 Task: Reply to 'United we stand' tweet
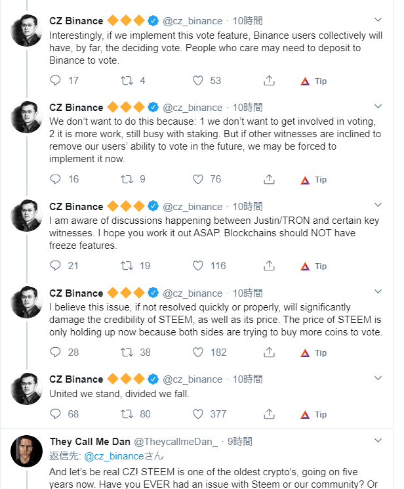[x=56, y=414]
